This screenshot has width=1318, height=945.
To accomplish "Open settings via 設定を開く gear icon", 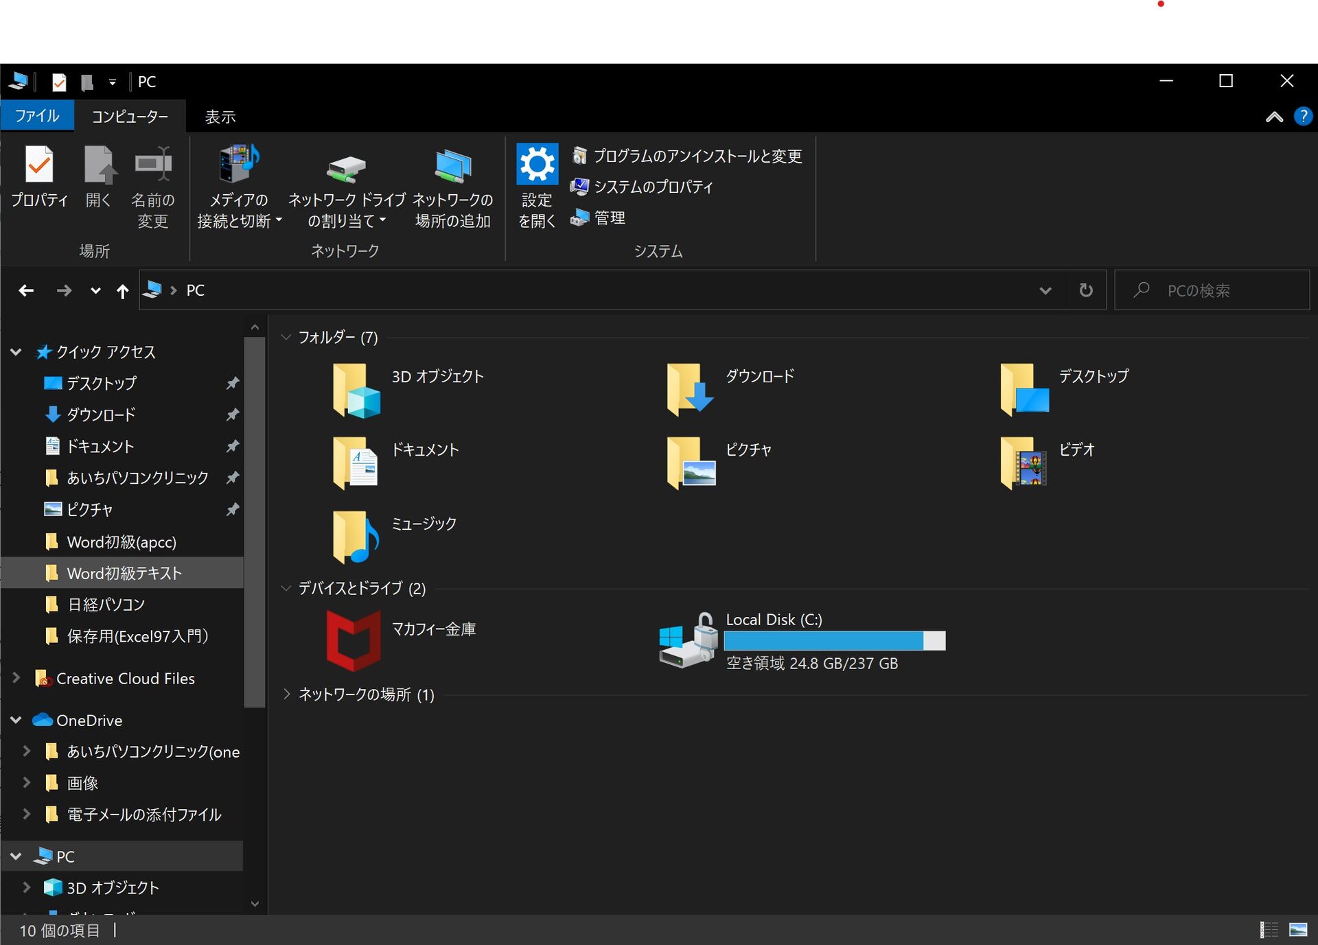I will (x=537, y=165).
